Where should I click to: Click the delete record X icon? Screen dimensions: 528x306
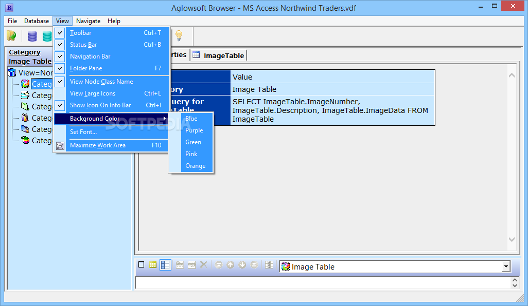point(203,265)
